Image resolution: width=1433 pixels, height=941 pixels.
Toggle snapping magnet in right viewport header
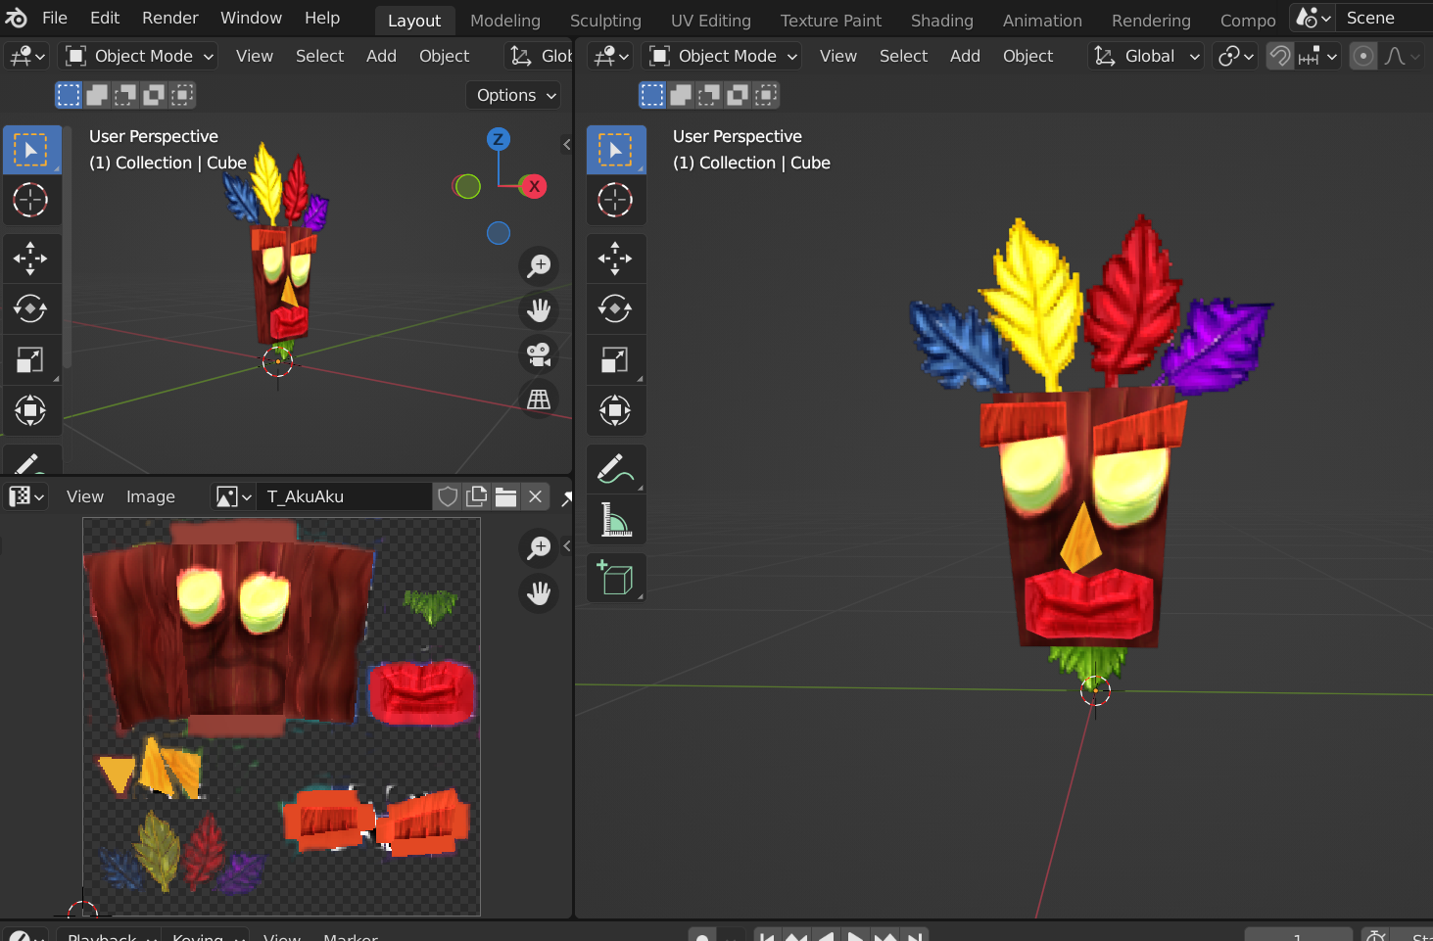tap(1279, 56)
